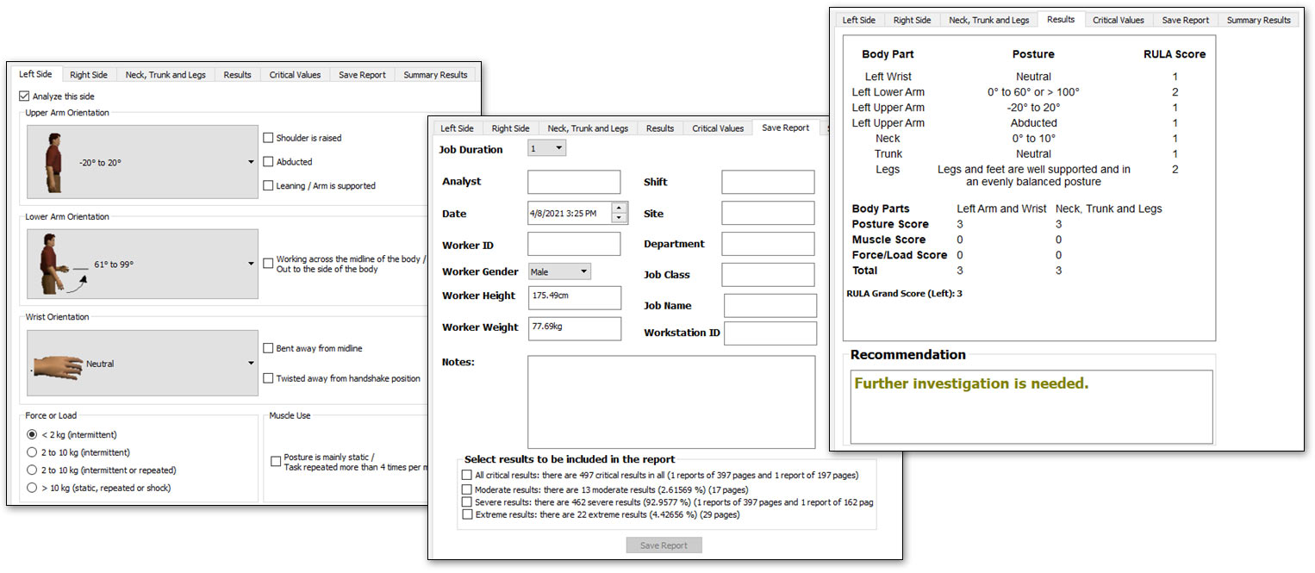Enable Shoulder is raised in left window
Viewport: 1315px width, 573px height.
tap(269, 138)
